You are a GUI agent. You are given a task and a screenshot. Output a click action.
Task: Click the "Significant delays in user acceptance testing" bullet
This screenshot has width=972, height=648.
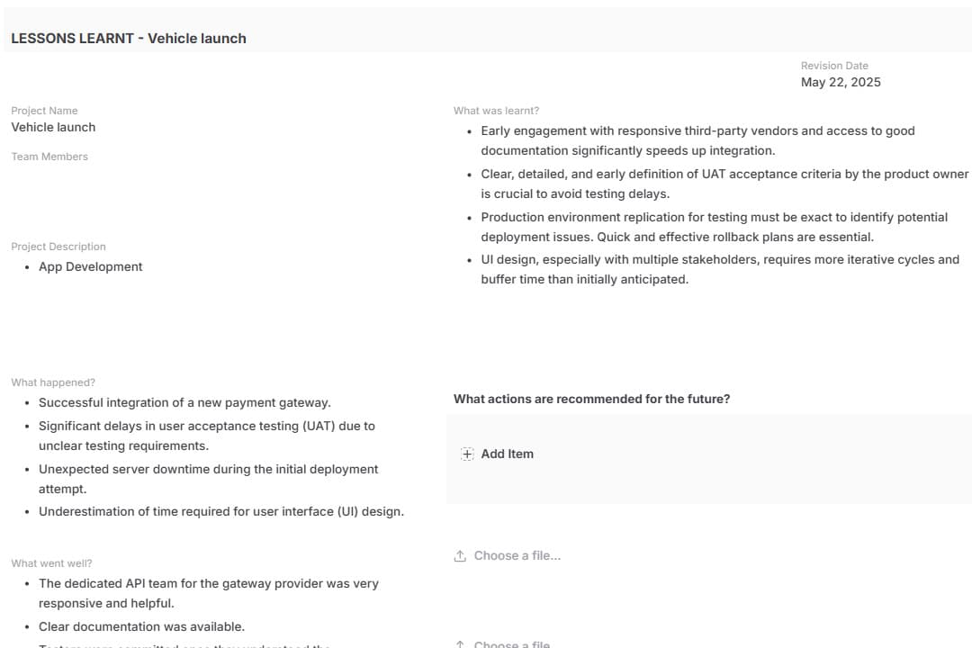pyautogui.click(x=206, y=436)
